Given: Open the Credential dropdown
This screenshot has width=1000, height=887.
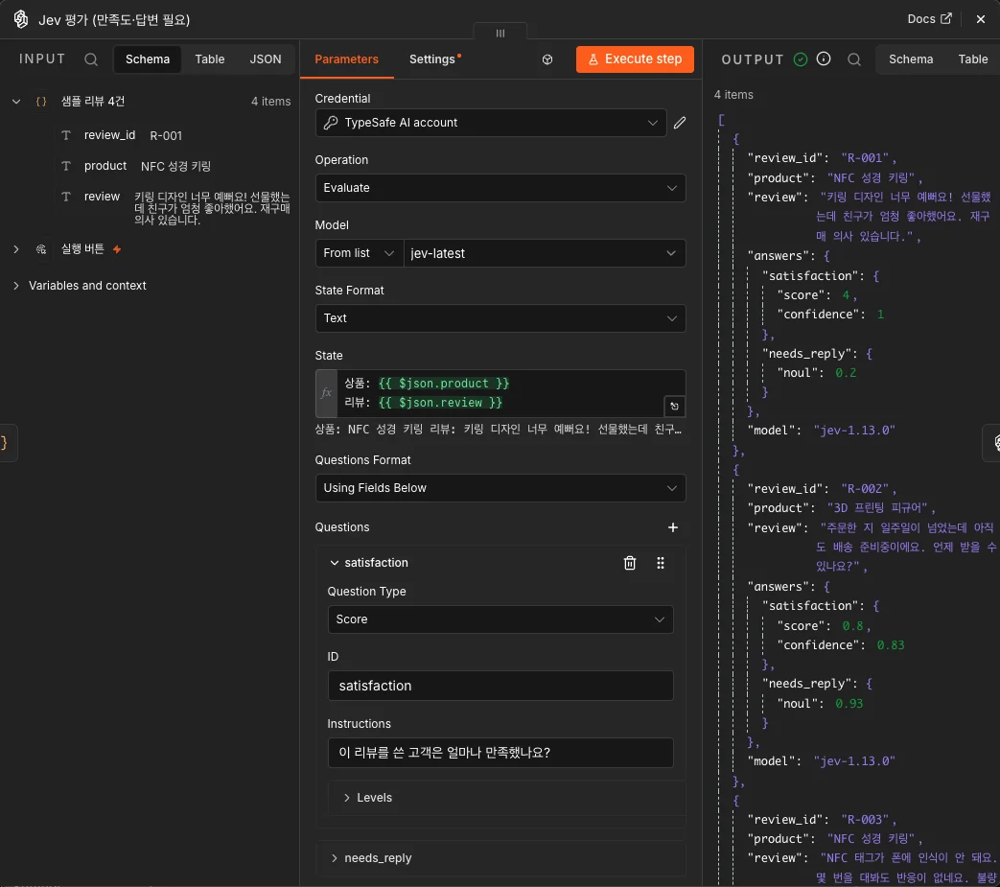Looking at the screenshot, I should coord(491,123).
